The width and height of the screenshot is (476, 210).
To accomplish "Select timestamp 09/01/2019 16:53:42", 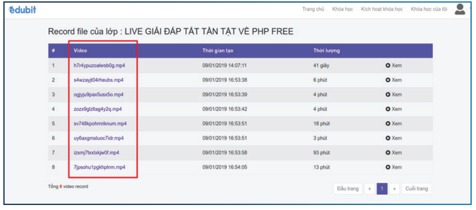I will pyautogui.click(x=225, y=109).
